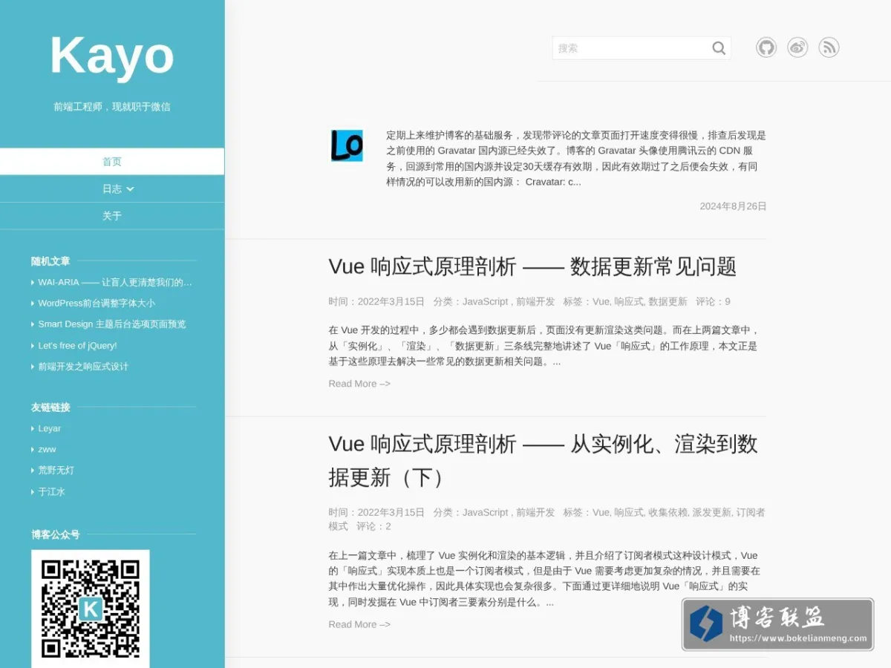Image resolution: width=891 pixels, height=668 pixels.
Task: Visit friend link Leyar
Action: tap(50, 428)
